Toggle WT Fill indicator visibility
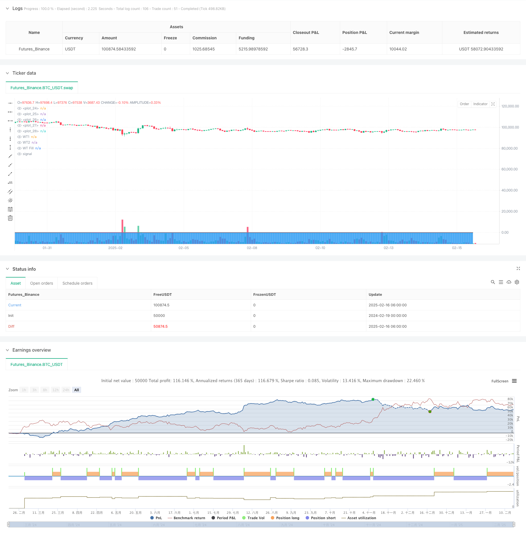This screenshot has width=526, height=536. (x=19, y=148)
